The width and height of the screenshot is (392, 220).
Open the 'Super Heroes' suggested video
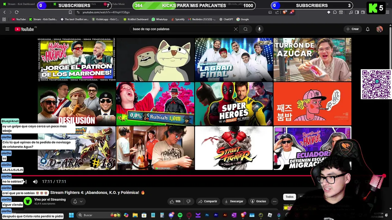coord(234,104)
